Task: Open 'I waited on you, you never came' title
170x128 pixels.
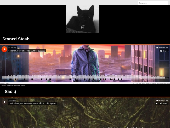Action: click(32, 103)
